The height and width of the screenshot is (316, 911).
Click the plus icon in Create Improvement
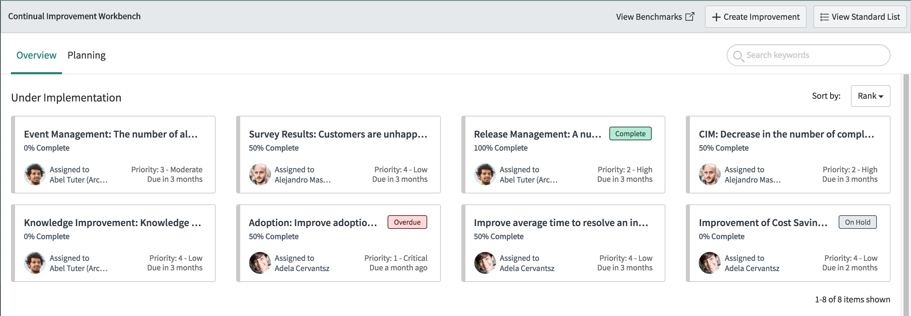coord(716,17)
